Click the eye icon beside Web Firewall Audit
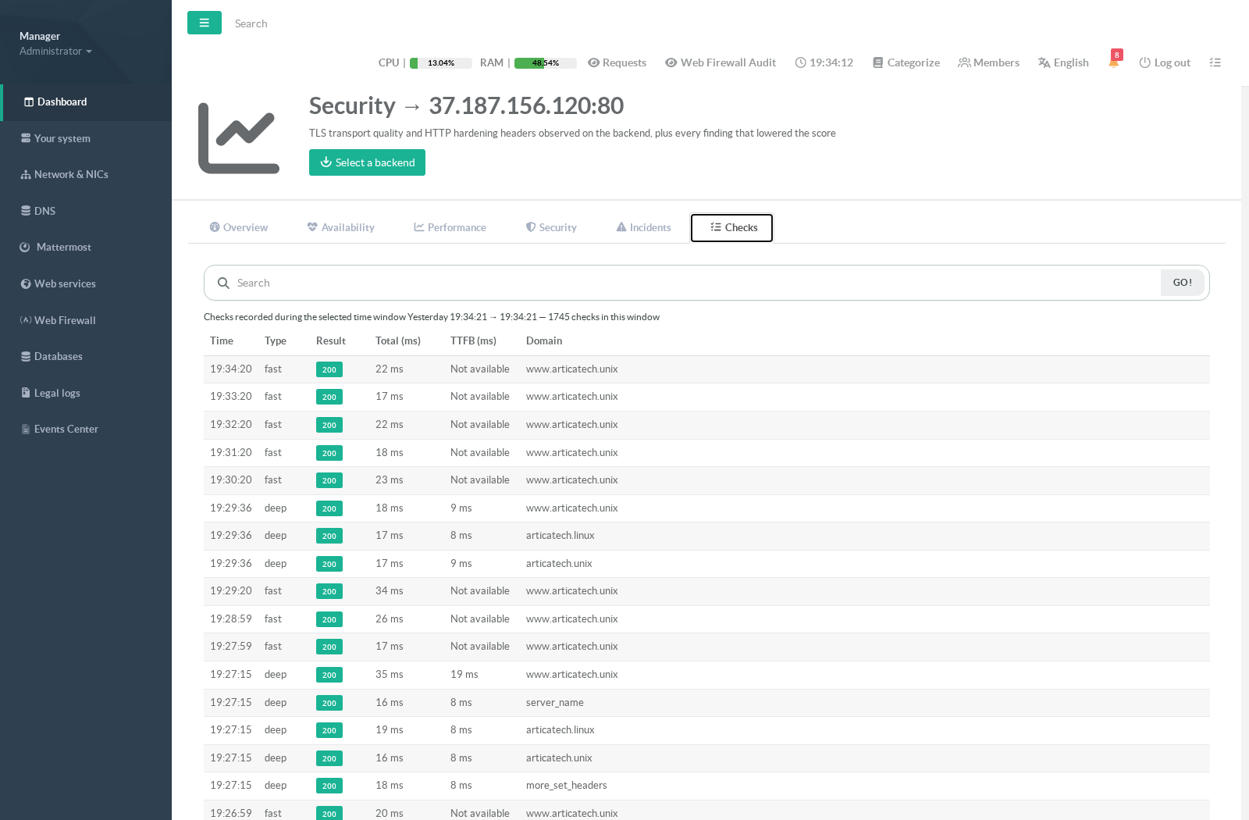Viewport: 1249px width, 820px height. click(x=671, y=62)
